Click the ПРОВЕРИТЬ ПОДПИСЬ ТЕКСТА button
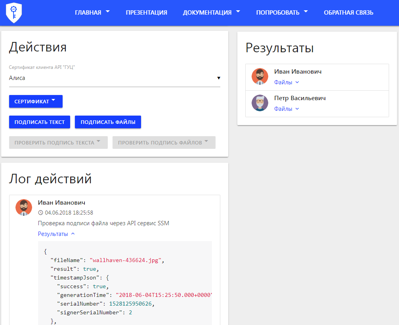Image resolution: width=399 pixels, height=325 pixels. coord(58,143)
